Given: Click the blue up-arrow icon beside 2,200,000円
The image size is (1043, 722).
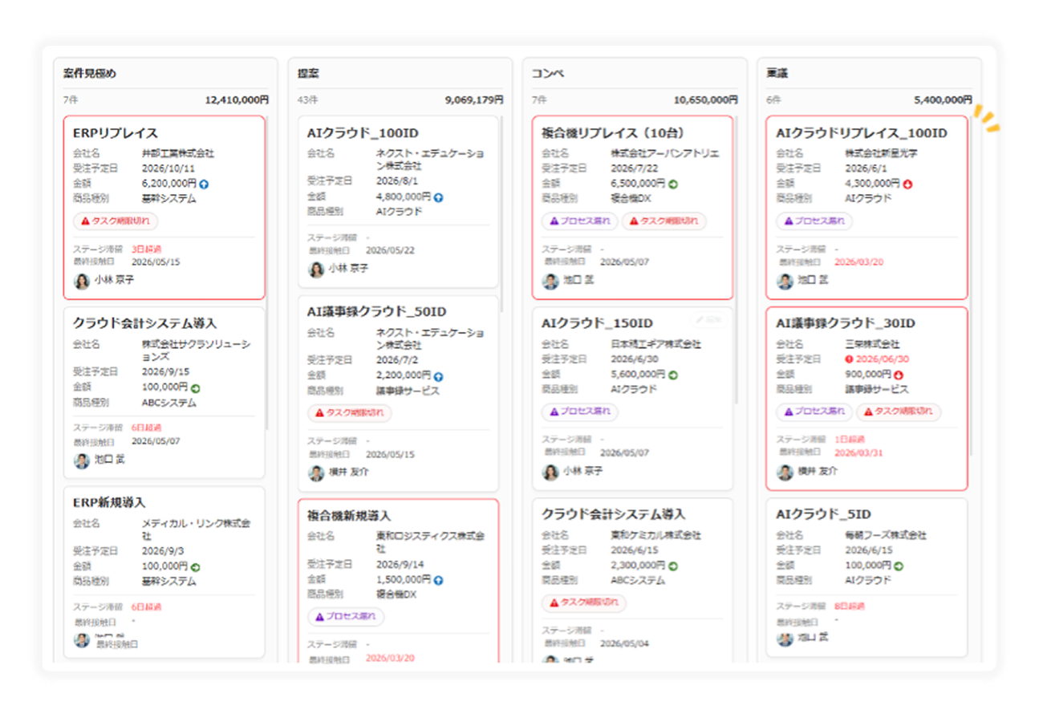Looking at the screenshot, I should pos(439,375).
